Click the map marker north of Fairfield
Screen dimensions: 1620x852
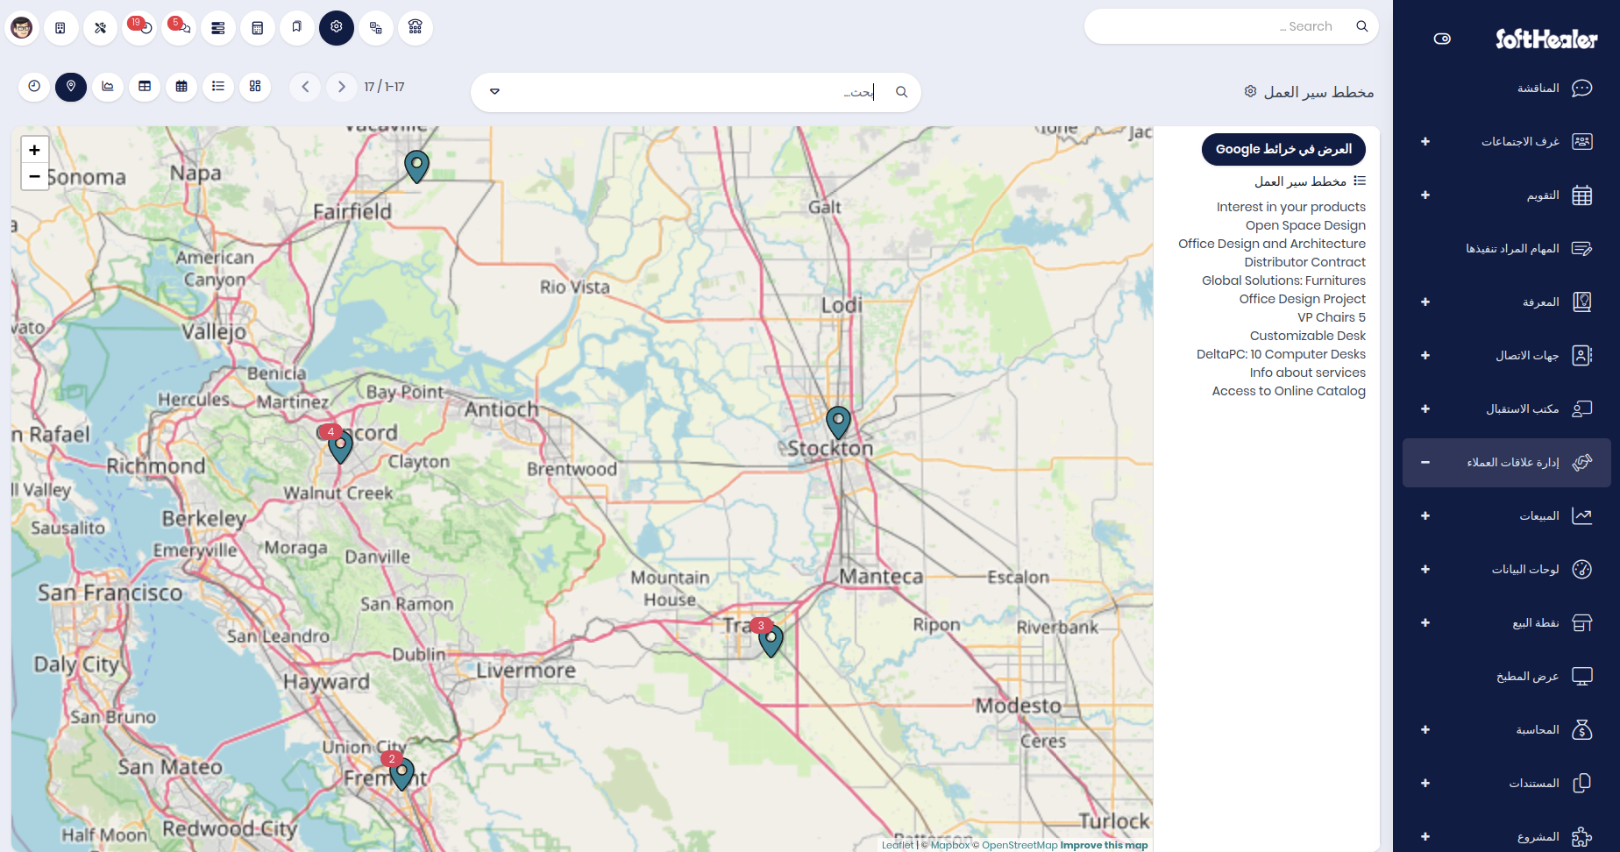[416, 167]
